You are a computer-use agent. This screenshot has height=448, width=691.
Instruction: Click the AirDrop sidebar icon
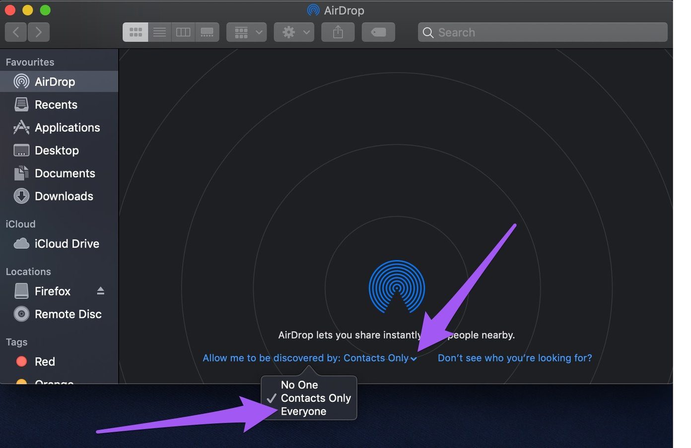pyautogui.click(x=21, y=81)
